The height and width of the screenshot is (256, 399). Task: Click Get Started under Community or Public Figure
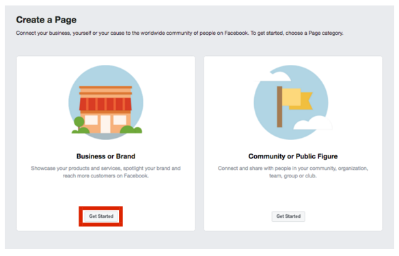point(288,216)
